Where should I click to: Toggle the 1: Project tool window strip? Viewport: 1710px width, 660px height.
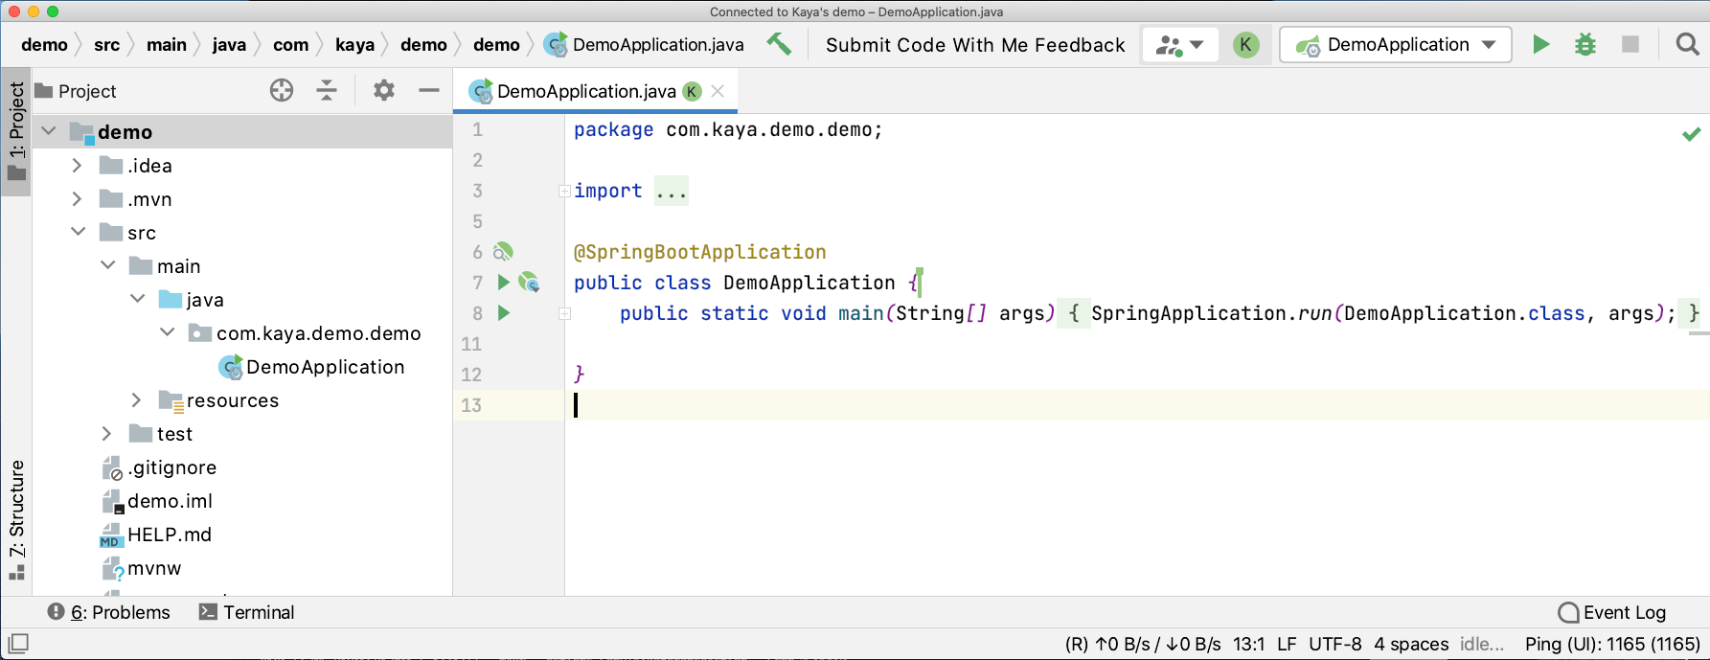pyautogui.click(x=16, y=131)
